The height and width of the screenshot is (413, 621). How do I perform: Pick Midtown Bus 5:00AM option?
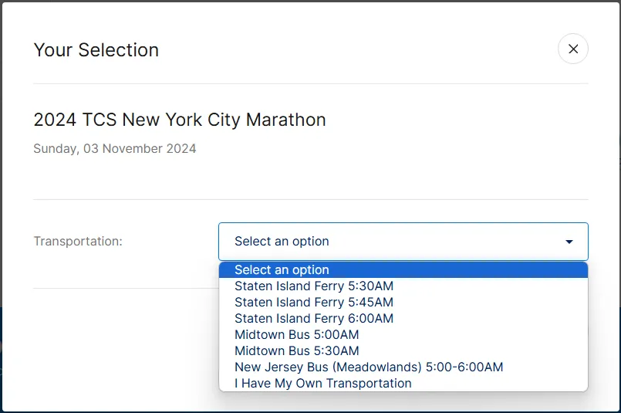[403, 335]
